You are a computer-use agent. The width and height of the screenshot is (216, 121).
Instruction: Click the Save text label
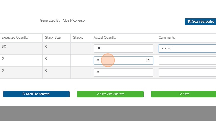pyautogui.click(x=186, y=94)
